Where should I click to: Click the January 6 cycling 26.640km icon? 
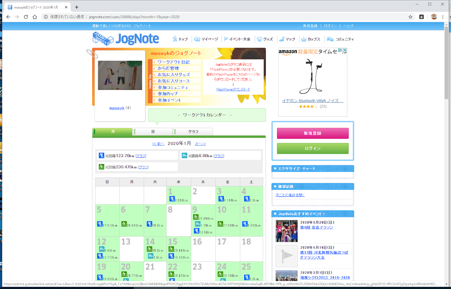click(x=124, y=224)
